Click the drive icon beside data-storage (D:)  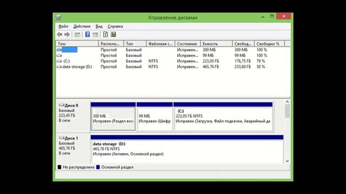(x=59, y=67)
